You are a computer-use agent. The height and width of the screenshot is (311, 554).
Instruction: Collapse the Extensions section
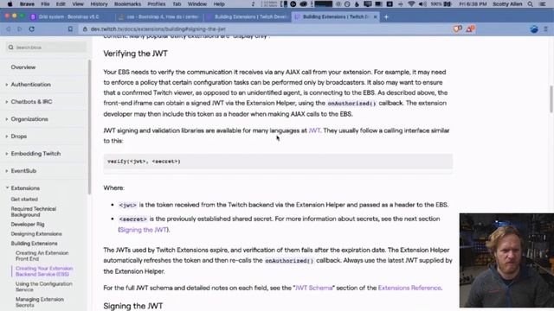pos(25,188)
